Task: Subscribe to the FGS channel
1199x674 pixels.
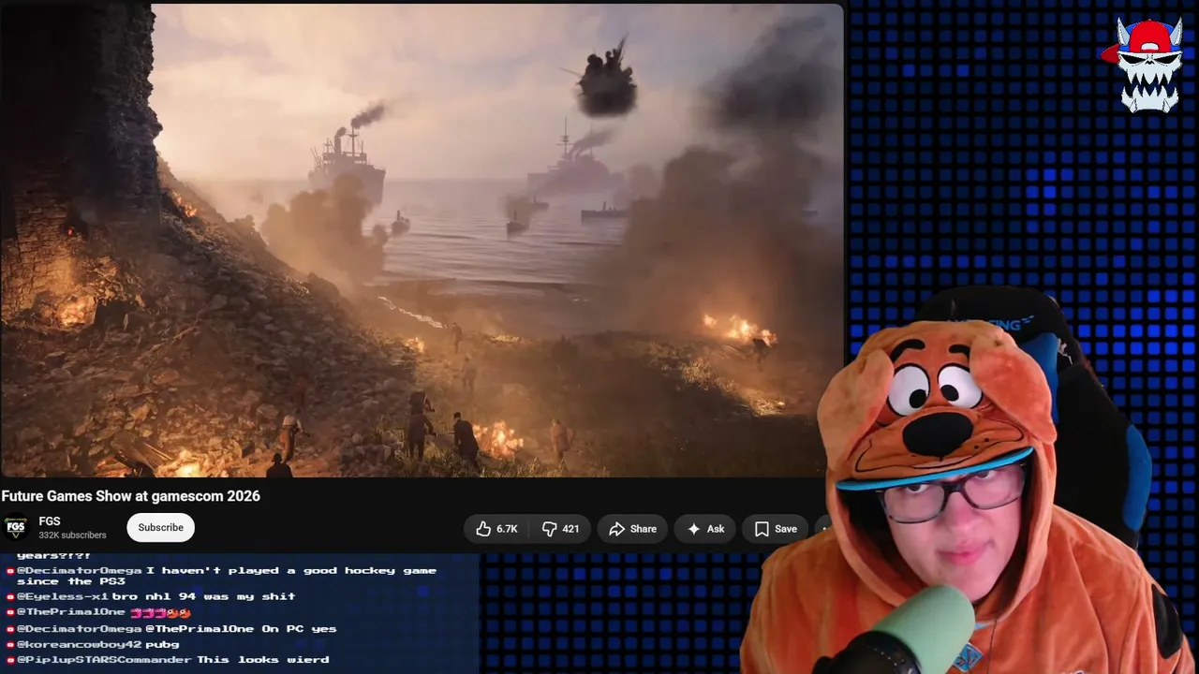Action: (161, 527)
